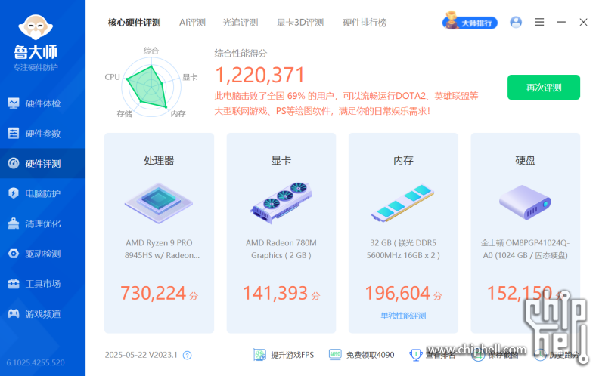Open the user account avatar icon
599x376 pixels.
[516, 22]
